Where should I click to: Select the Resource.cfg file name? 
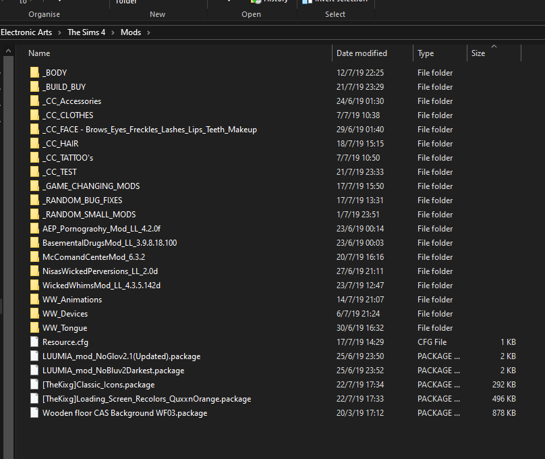[x=65, y=342]
